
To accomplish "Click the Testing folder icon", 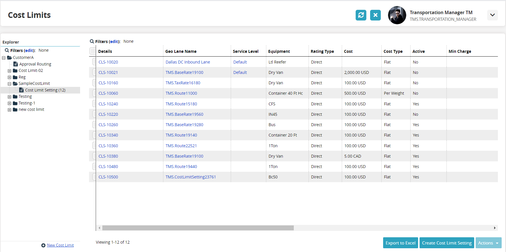I will (x=15, y=96).
